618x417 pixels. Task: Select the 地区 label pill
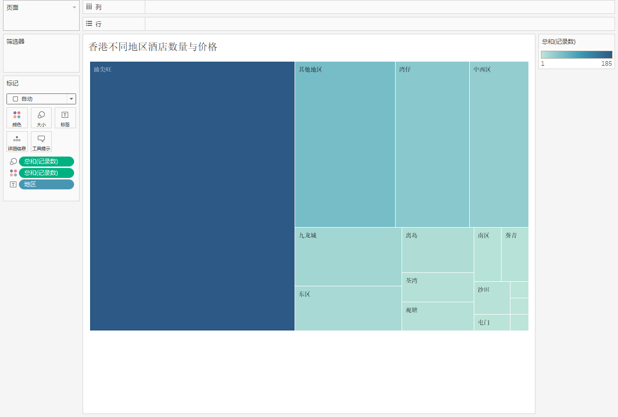46,184
